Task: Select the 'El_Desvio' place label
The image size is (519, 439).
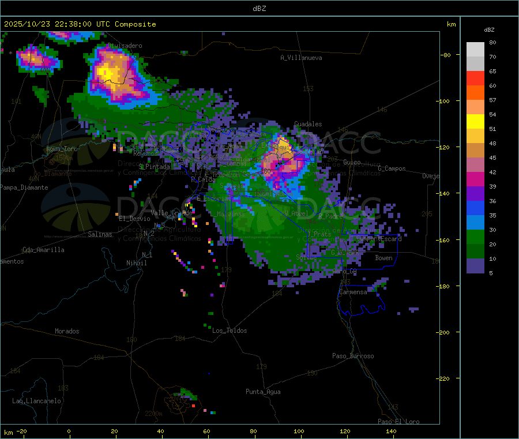Action: tap(134, 219)
